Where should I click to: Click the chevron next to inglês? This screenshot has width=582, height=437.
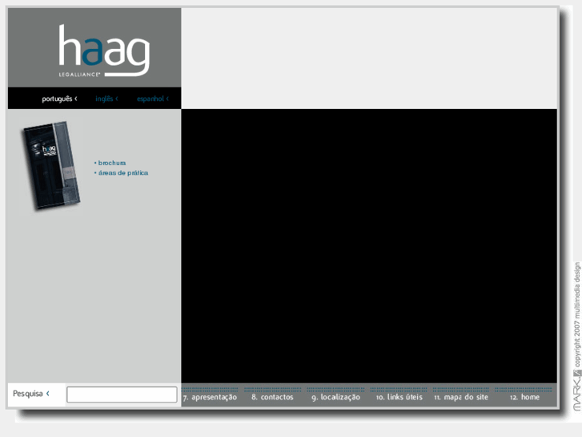[x=117, y=99]
